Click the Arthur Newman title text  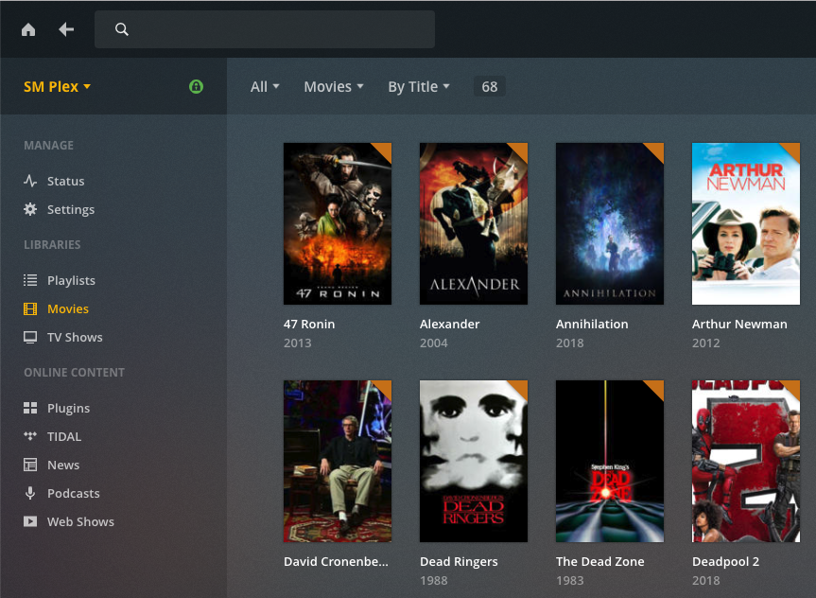(x=739, y=324)
